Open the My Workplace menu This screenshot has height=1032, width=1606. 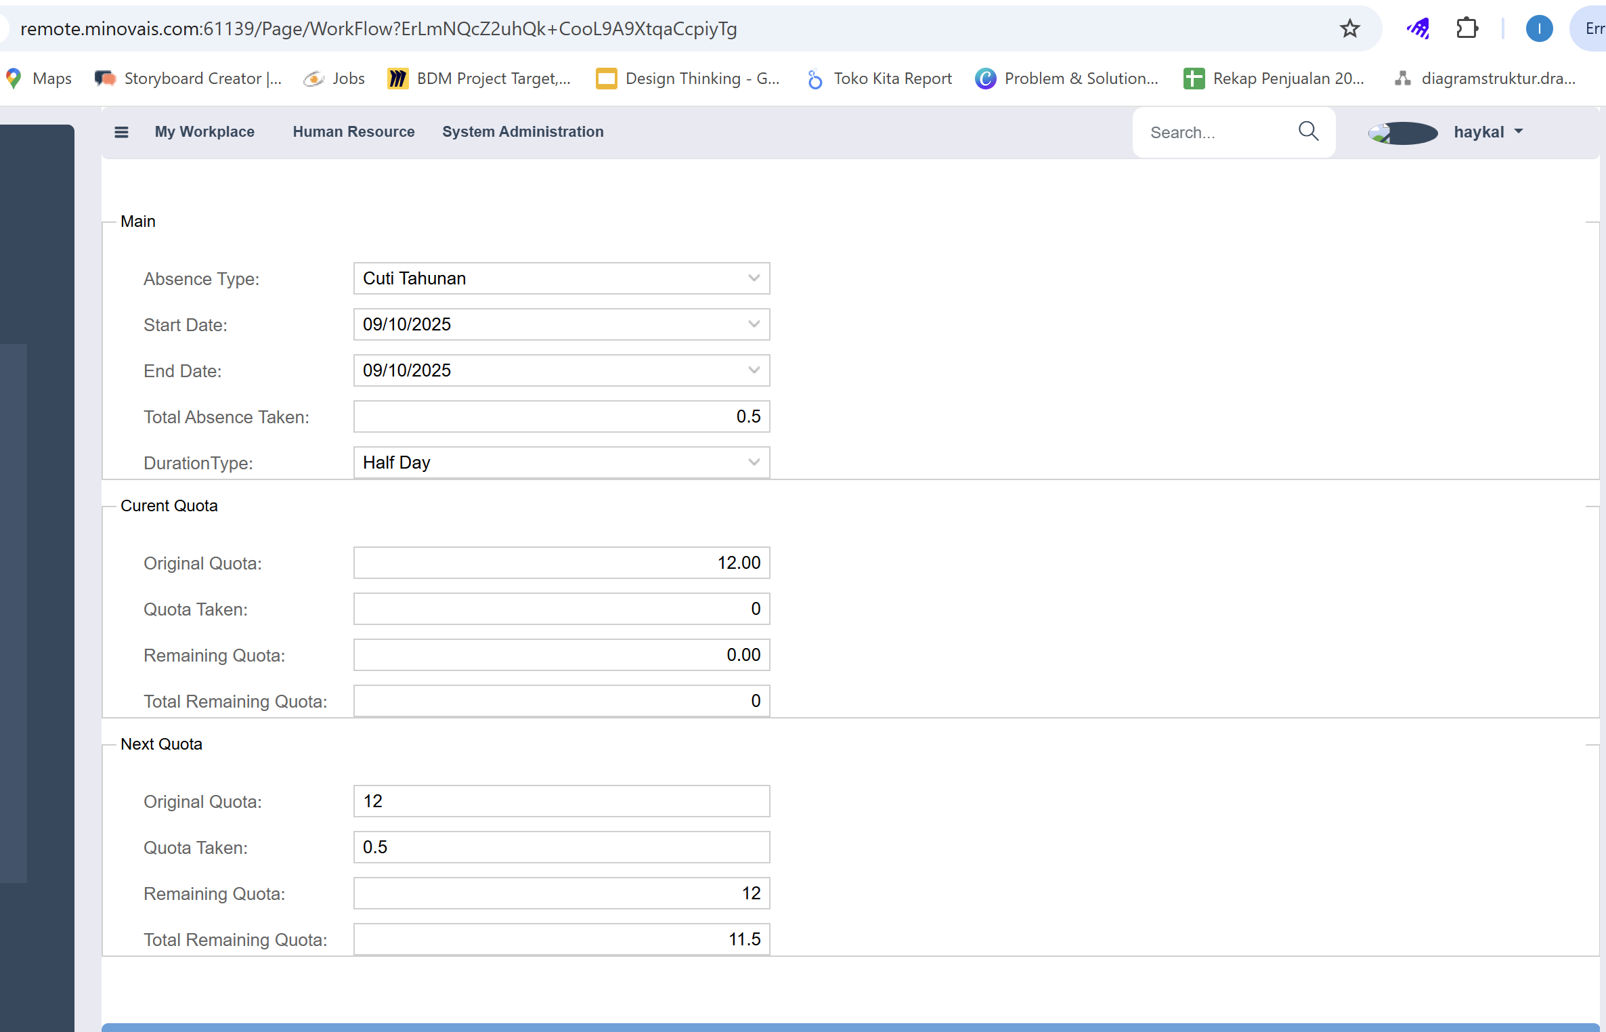(x=204, y=132)
